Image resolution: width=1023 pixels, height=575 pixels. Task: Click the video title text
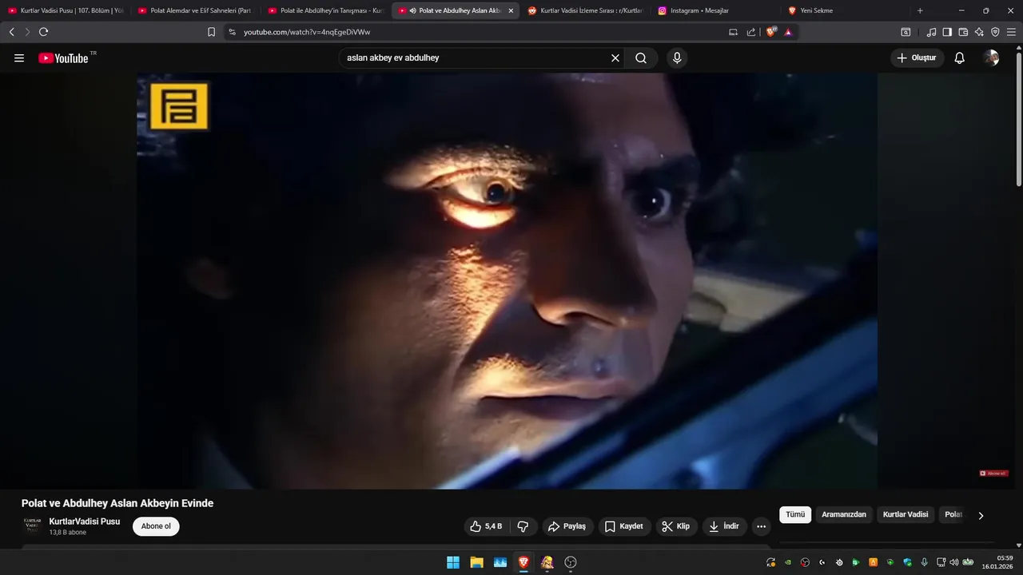click(x=117, y=503)
